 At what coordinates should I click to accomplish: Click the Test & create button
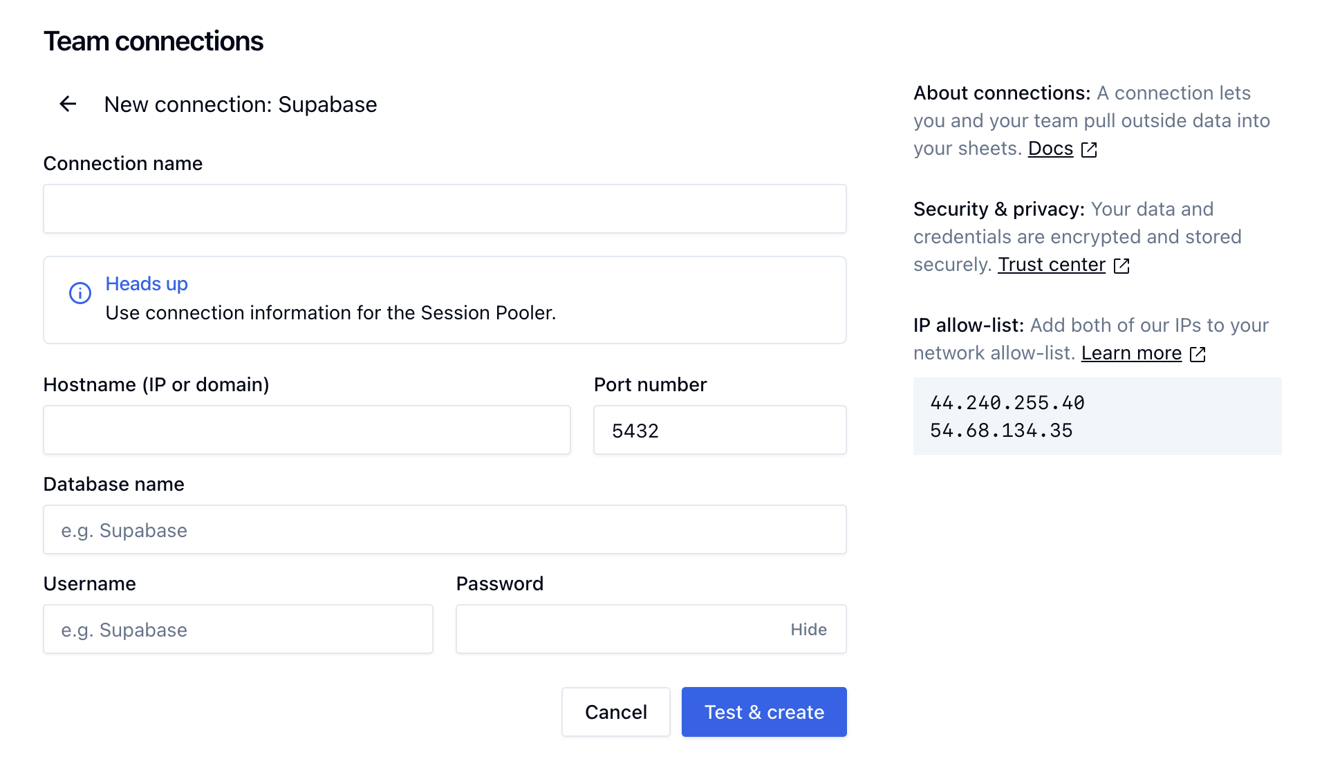tap(764, 712)
